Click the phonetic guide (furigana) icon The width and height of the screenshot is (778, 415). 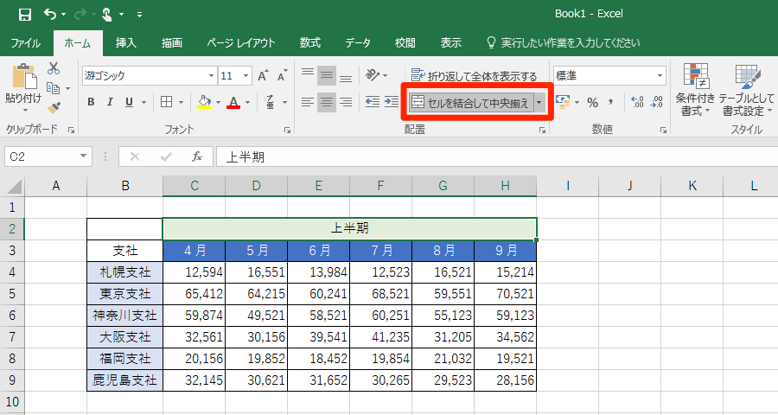tap(270, 102)
